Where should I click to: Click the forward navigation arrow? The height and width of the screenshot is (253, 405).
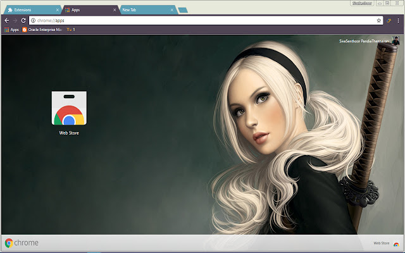(x=15, y=20)
